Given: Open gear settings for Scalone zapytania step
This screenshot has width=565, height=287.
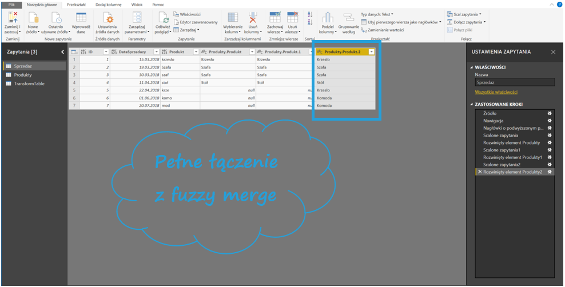Looking at the screenshot, I should tap(550, 135).
